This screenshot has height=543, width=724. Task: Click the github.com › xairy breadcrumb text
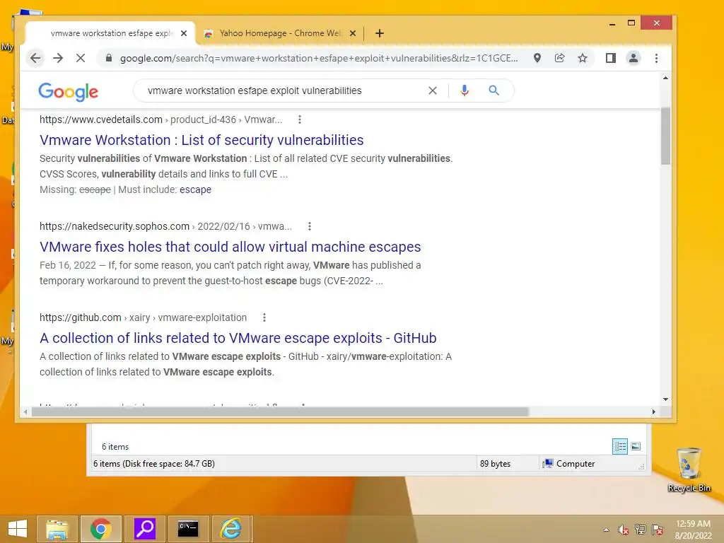tap(143, 317)
